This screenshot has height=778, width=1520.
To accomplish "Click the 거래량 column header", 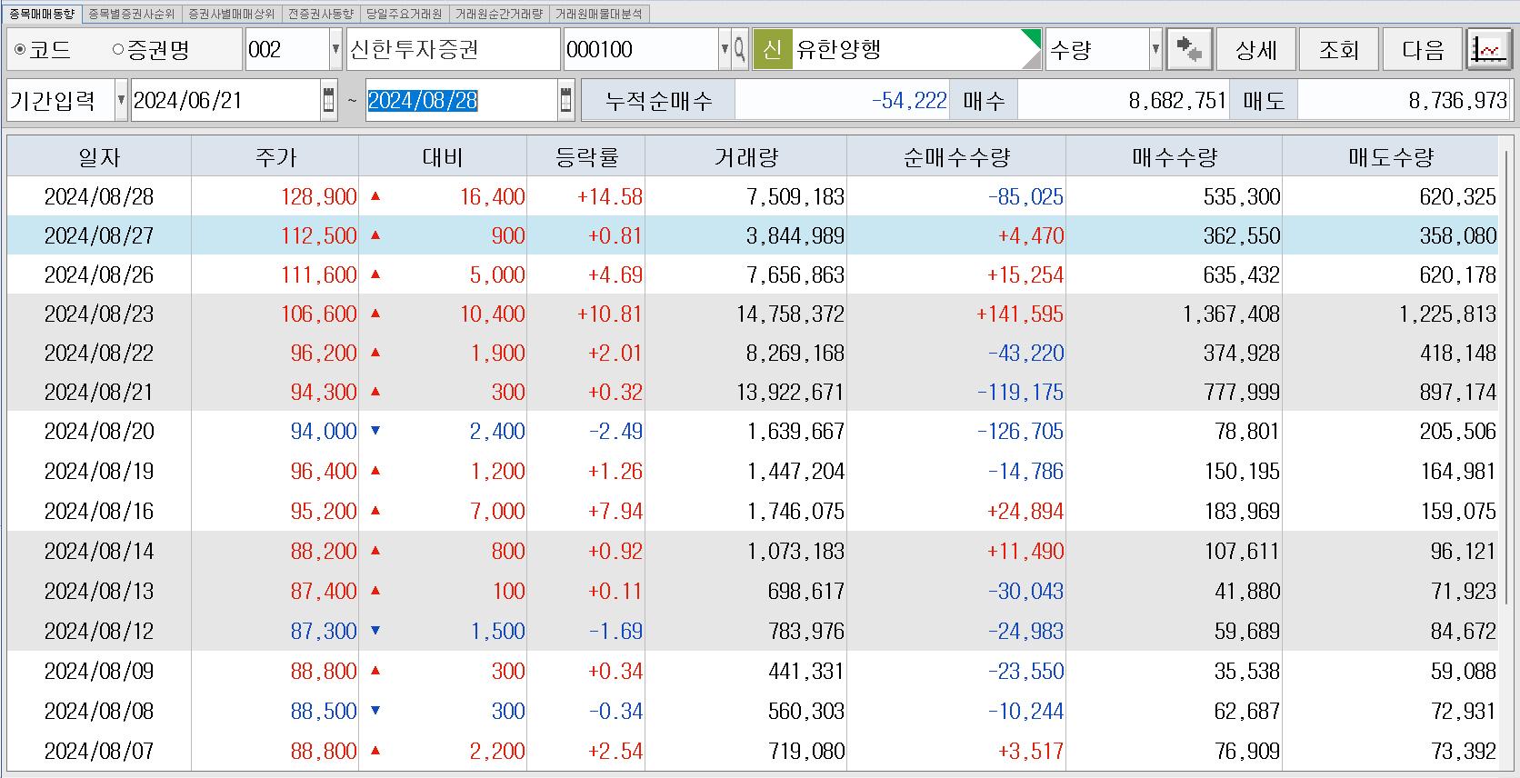I will pyautogui.click(x=746, y=156).
